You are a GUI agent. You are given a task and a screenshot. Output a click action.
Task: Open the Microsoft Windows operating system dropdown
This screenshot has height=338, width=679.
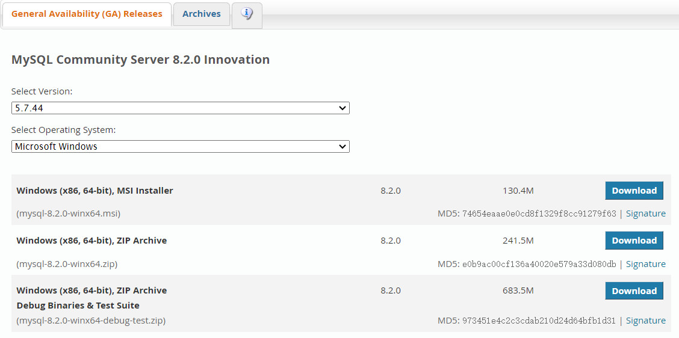[x=181, y=147]
